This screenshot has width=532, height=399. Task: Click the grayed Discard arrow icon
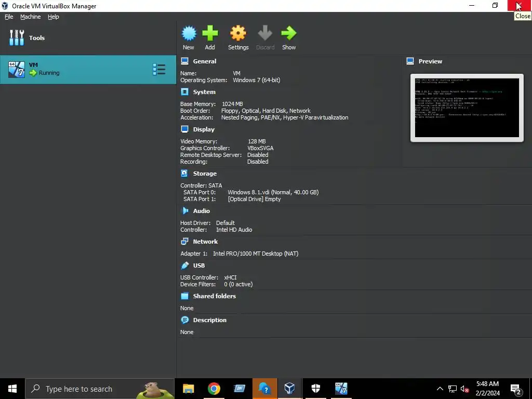[x=265, y=33]
